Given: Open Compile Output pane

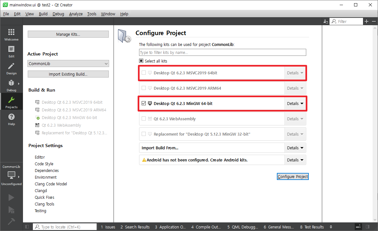Looking at the screenshot, I should 206,227.
